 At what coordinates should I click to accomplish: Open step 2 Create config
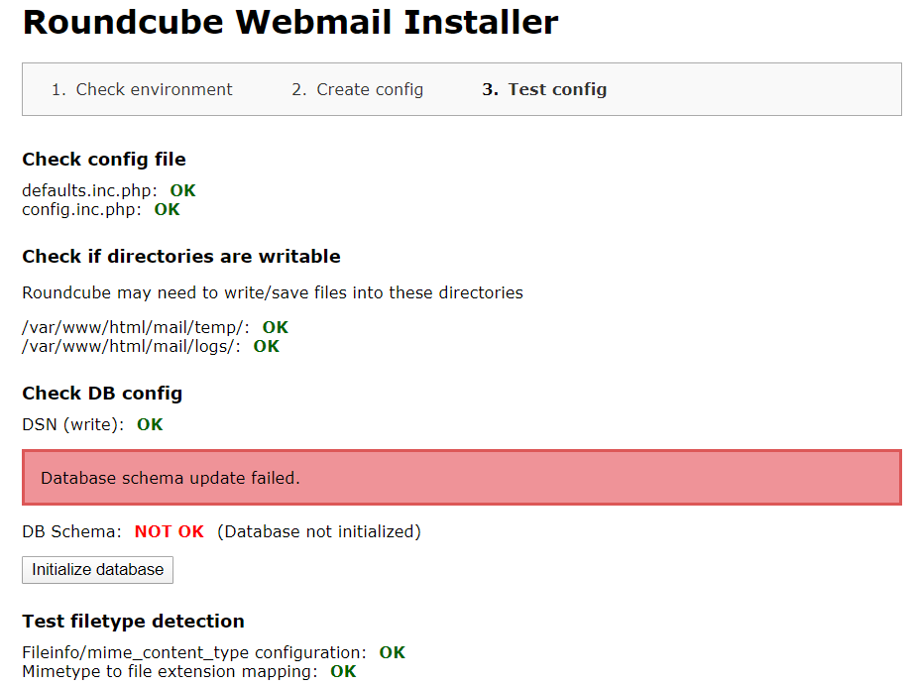[357, 88]
